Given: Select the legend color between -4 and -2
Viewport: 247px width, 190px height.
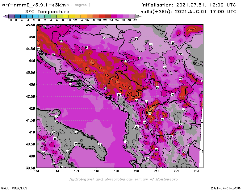Looking at the screenshot, I should (x=30, y=16).
